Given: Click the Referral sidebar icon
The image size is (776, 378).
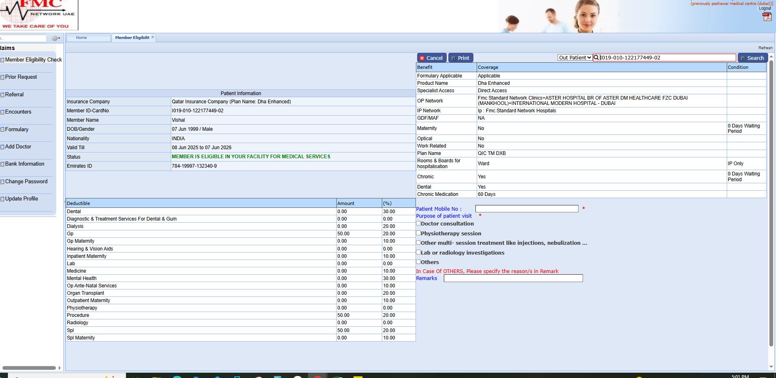Looking at the screenshot, I should pos(2,95).
